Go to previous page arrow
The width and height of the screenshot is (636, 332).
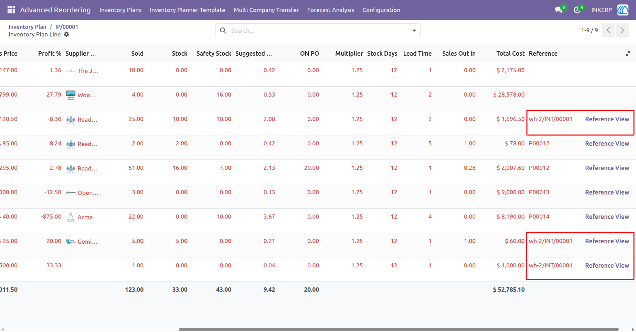608,30
